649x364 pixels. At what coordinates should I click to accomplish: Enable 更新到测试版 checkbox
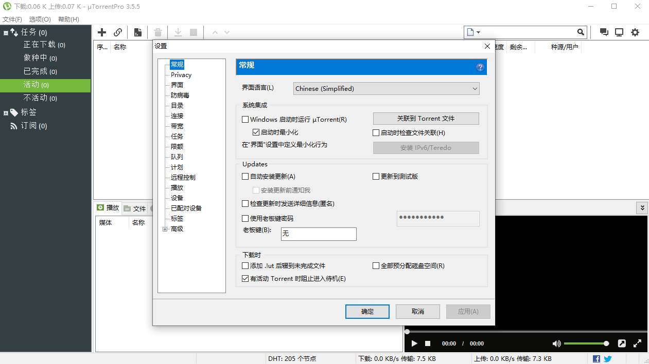click(x=376, y=176)
